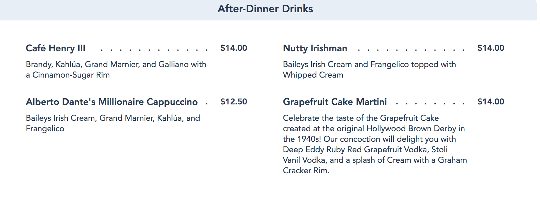Viewport: 540px width, 203px height.
Task: Click the 'a Cinnamon-Sugar Rim' text line
Action: (x=68, y=75)
